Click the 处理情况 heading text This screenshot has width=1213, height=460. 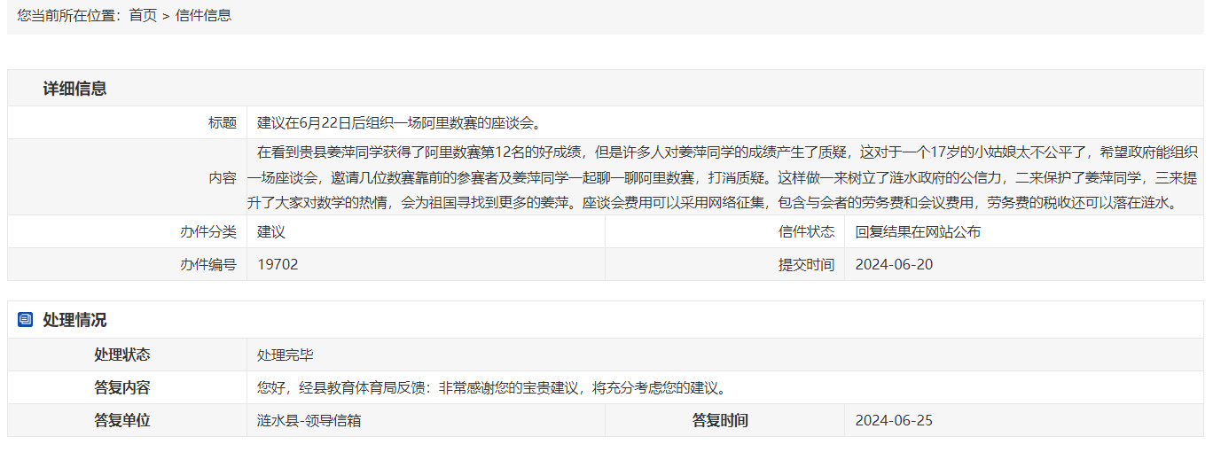pyautogui.click(x=74, y=320)
